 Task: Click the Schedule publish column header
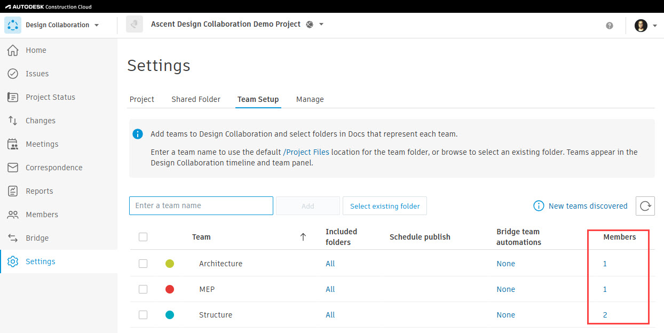pyautogui.click(x=420, y=237)
